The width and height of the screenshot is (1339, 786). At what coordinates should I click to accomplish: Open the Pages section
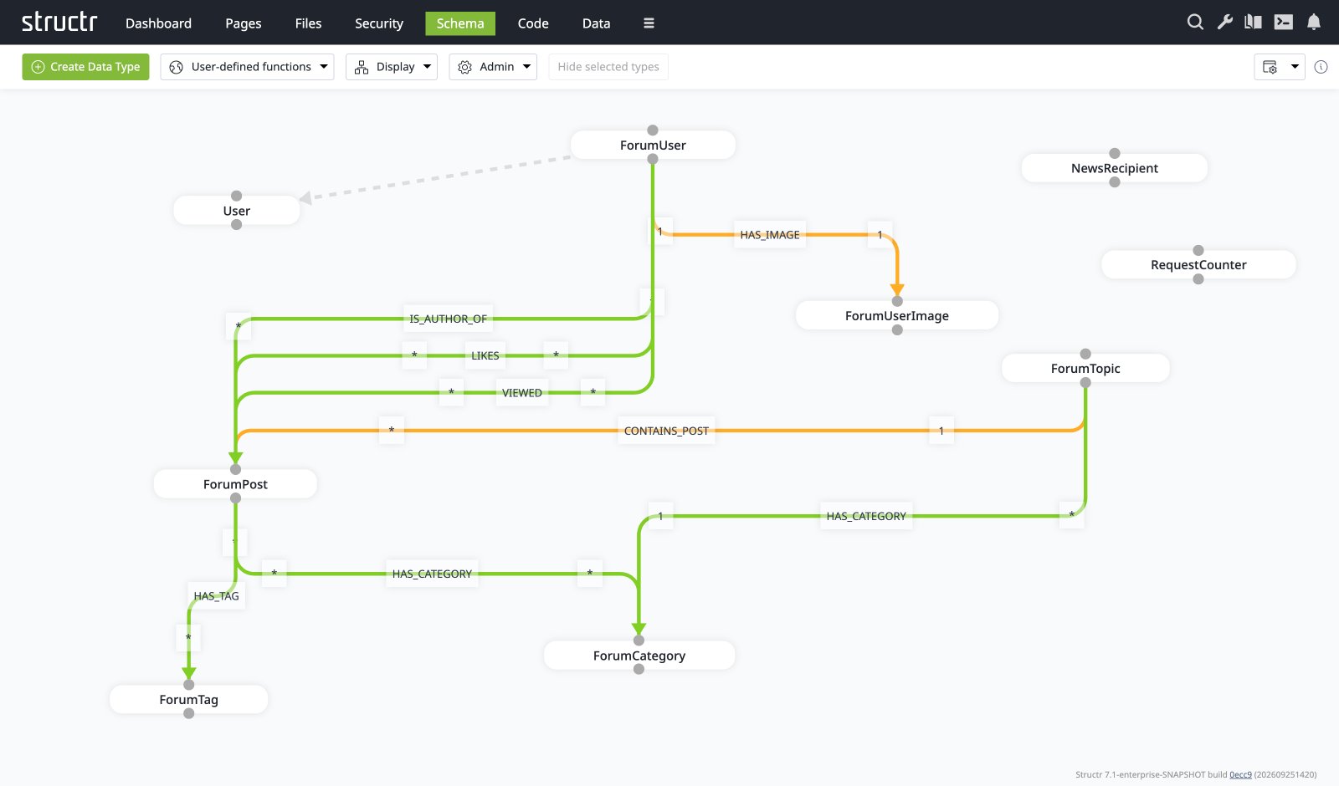[244, 23]
